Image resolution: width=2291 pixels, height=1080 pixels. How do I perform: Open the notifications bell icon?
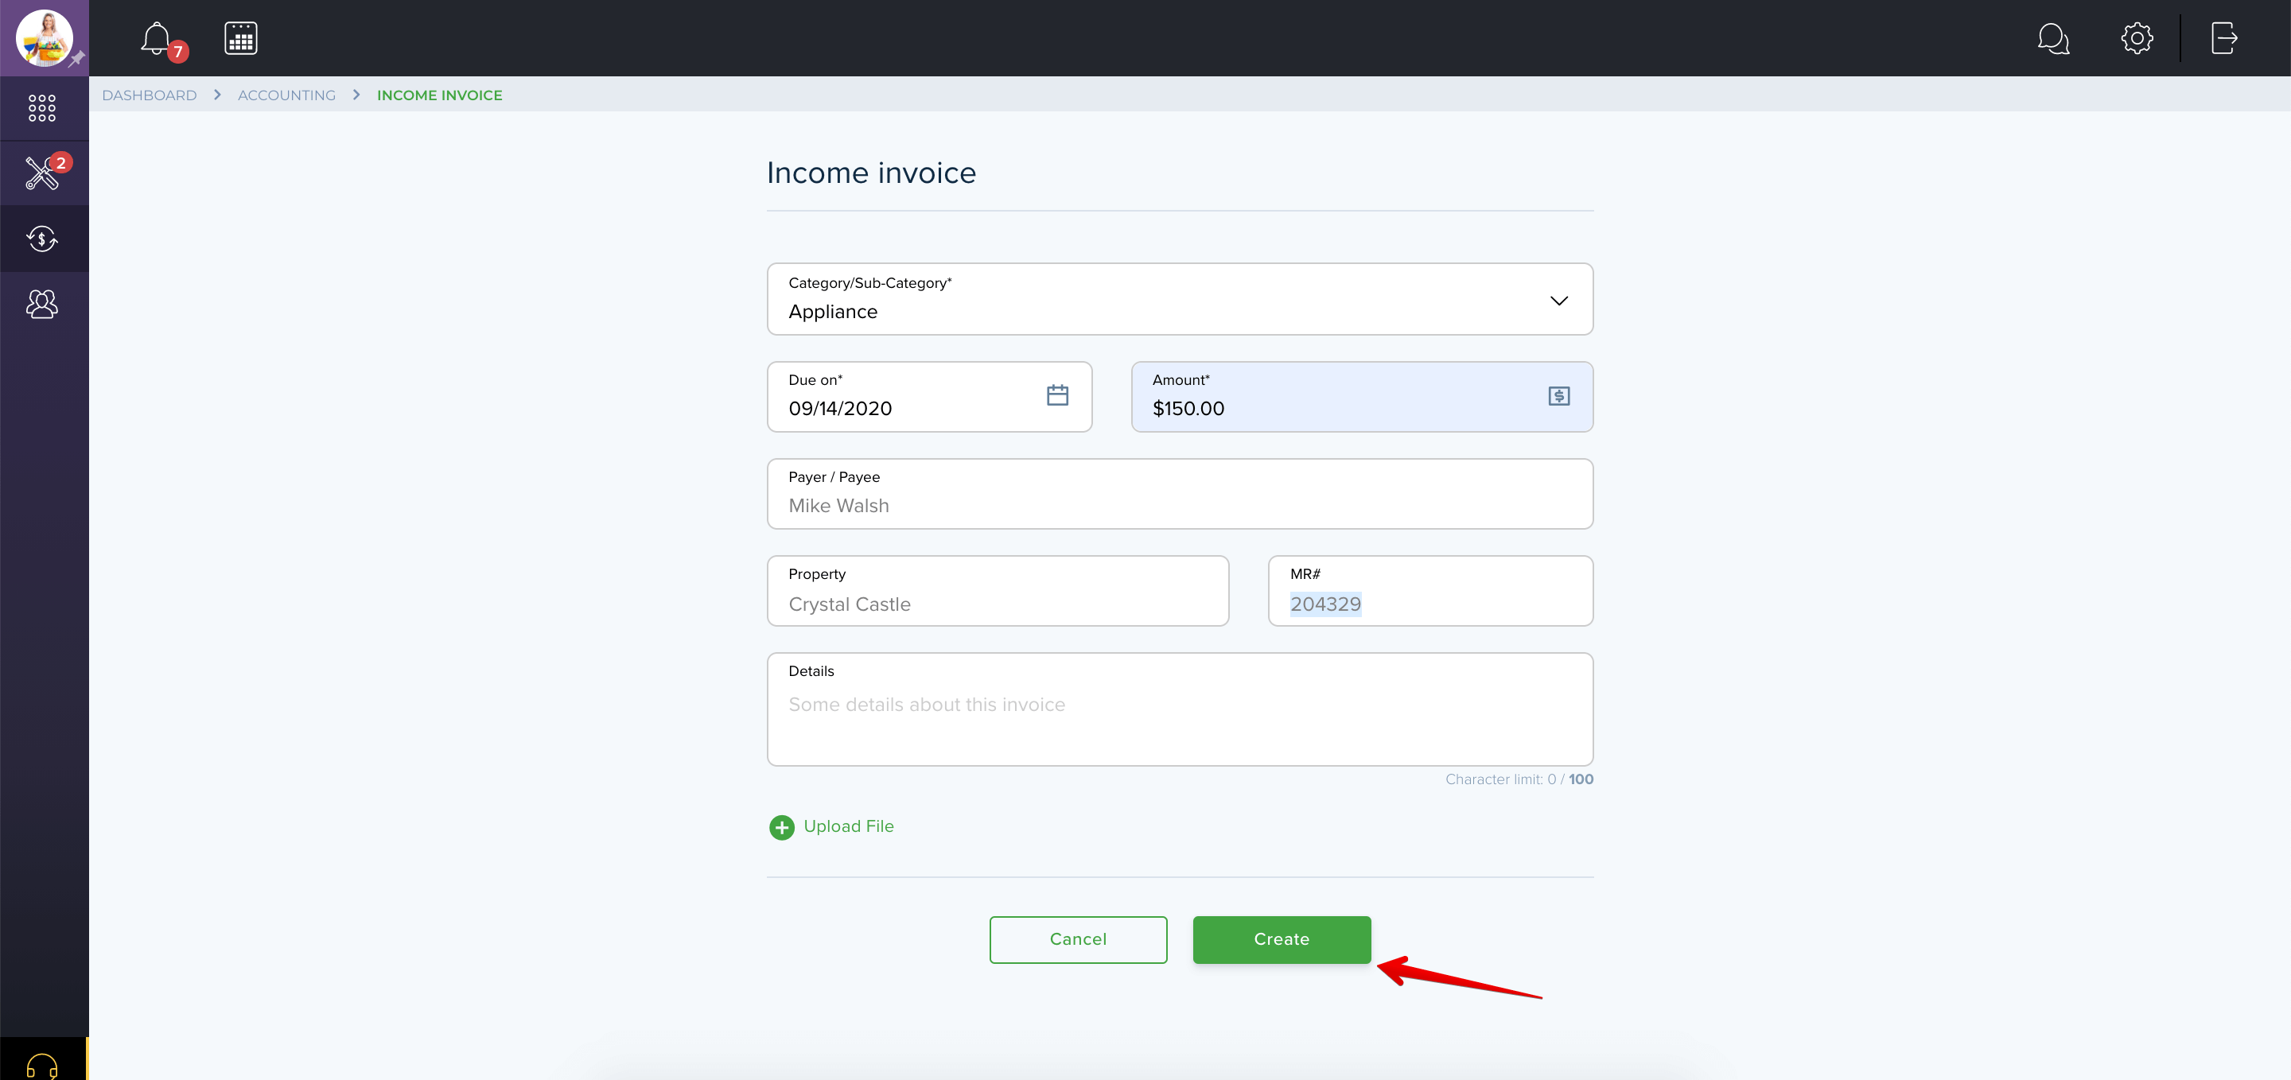click(x=157, y=38)
